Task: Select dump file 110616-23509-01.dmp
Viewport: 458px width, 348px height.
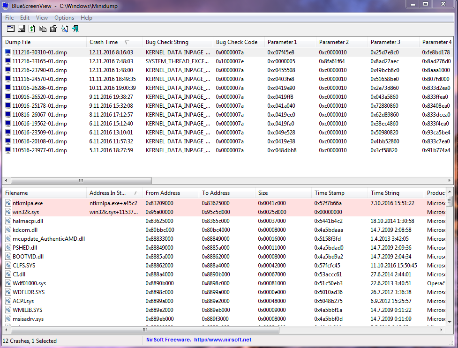Action: (x=39, y=133)
